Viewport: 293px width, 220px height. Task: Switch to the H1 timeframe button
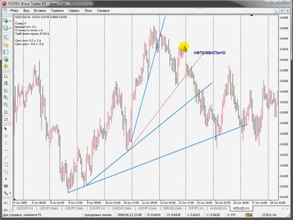pyautogui.click(x=5, y=203)
